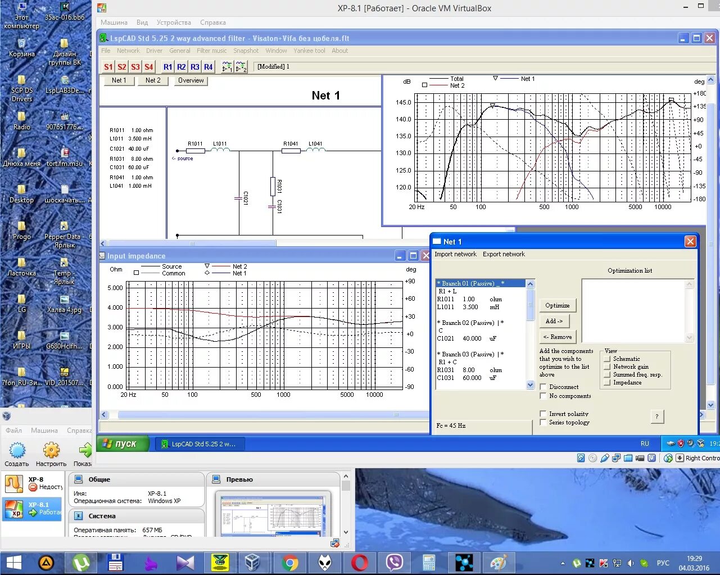Click the VirtualBox cube taskbar icon
Viewport: 720px width, 575px height.
(252, 563)
